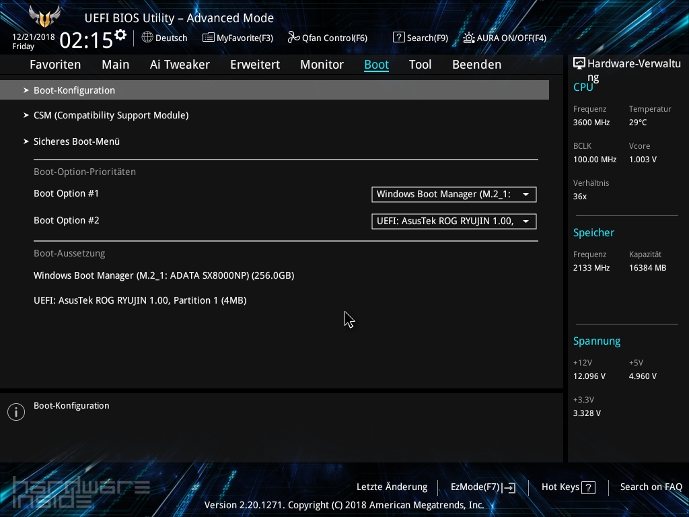This screenshot has height=517, width=689.
Task: Open language selection via the Deutsch globe icon
Action: (x=149, y=38)
